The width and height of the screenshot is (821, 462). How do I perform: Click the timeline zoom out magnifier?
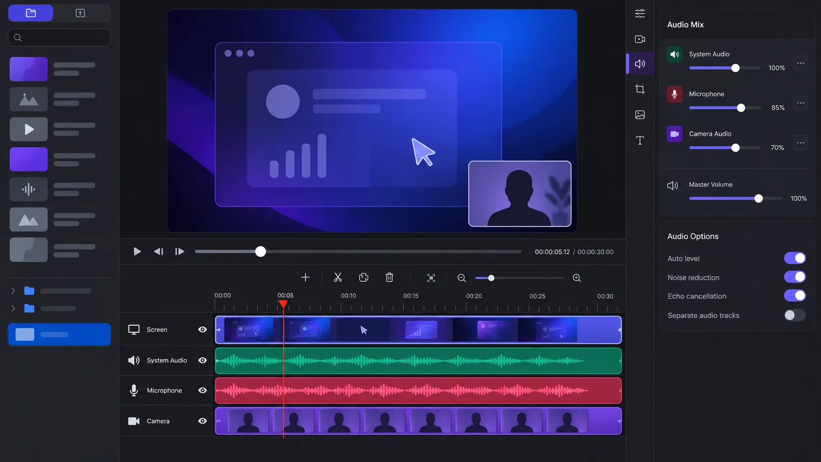pyautogui.click(x=462, y=278)
